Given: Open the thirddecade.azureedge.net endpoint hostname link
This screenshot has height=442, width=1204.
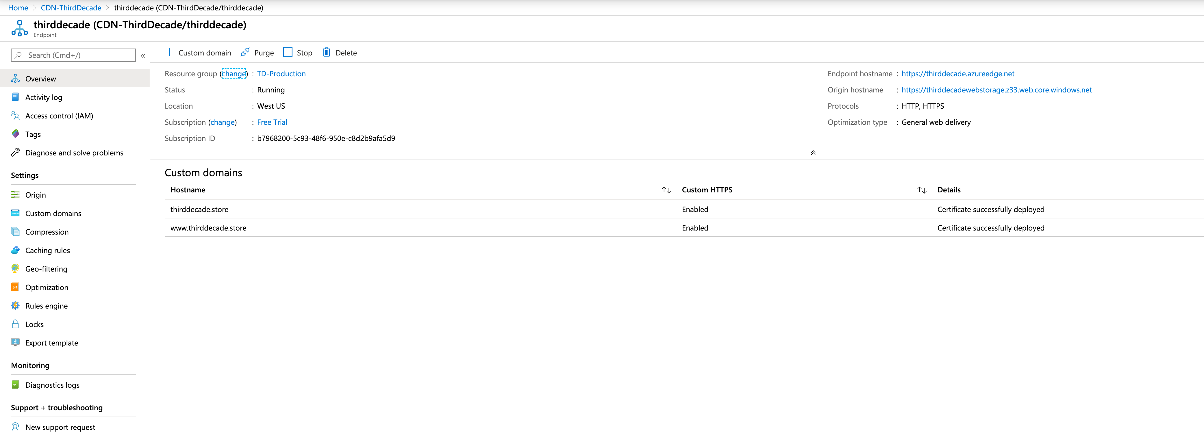Looking at the screenshot, I should click(x=957, y=73).
